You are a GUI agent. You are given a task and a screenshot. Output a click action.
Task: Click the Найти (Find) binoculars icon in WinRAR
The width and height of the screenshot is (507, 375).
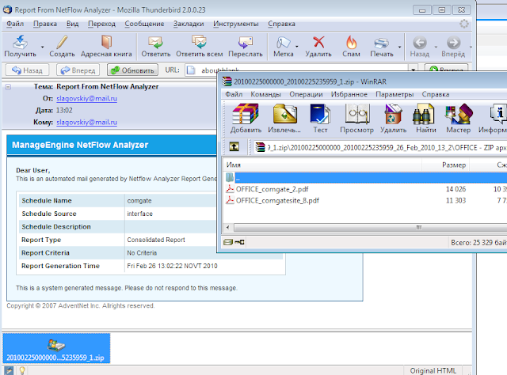(423, 114)
